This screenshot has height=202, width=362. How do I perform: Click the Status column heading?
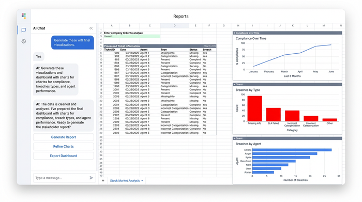(x=193, y=50)
